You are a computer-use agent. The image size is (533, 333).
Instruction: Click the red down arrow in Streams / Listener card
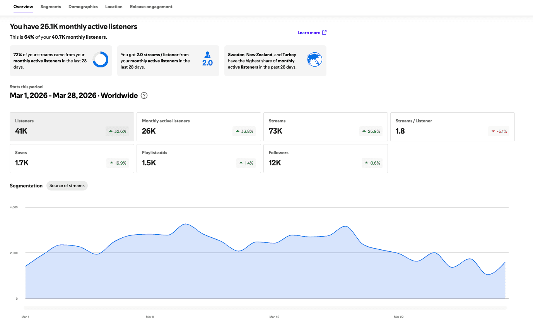click(x=493, y=131)
